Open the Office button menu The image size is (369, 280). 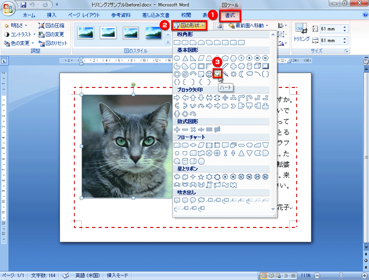[8, 9]
